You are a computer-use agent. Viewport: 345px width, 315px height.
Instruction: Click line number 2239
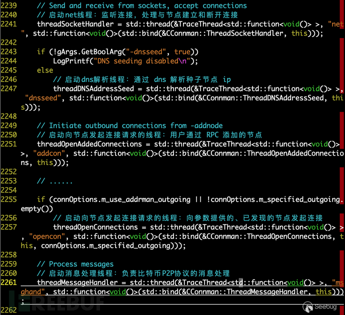point(8,5)
